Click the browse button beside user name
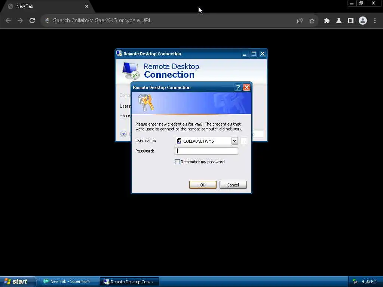383x287 pixels. pos(243,141)
